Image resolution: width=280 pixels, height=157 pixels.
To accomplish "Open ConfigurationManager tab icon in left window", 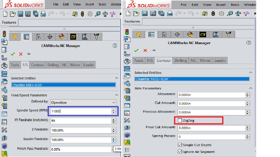I will [38, 37].
